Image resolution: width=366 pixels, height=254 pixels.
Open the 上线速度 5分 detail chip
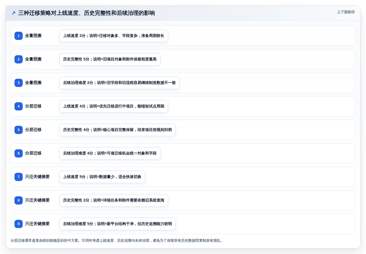[102, 177]
